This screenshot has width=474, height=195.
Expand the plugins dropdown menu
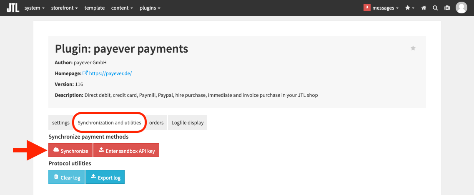coord(150,8)
